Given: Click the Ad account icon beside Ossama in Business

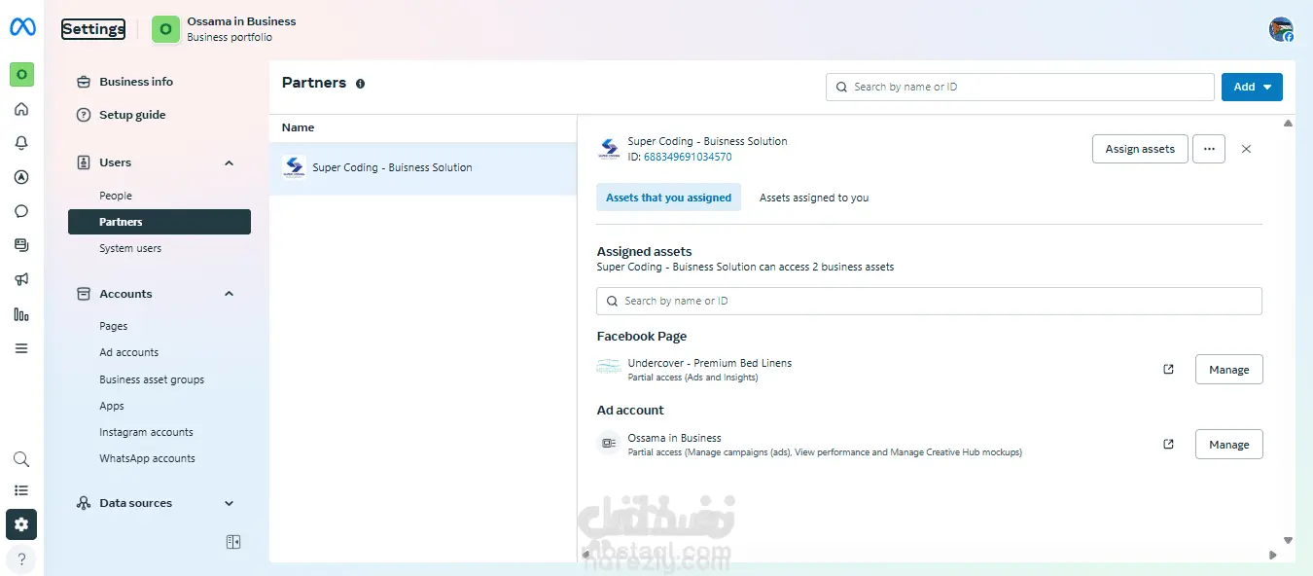Looking at the screenshot, I should [x=609, y=444].
